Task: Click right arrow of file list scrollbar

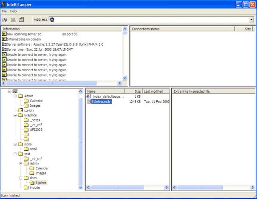Action: pos(167,187)
